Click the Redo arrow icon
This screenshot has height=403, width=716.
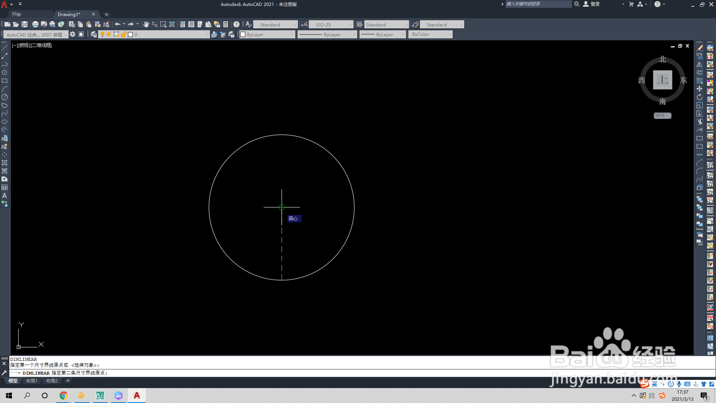(x=131, y=24)
